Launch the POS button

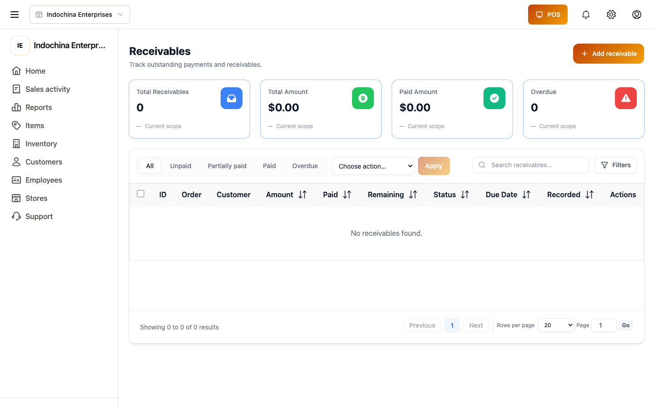tap(548, 15)
